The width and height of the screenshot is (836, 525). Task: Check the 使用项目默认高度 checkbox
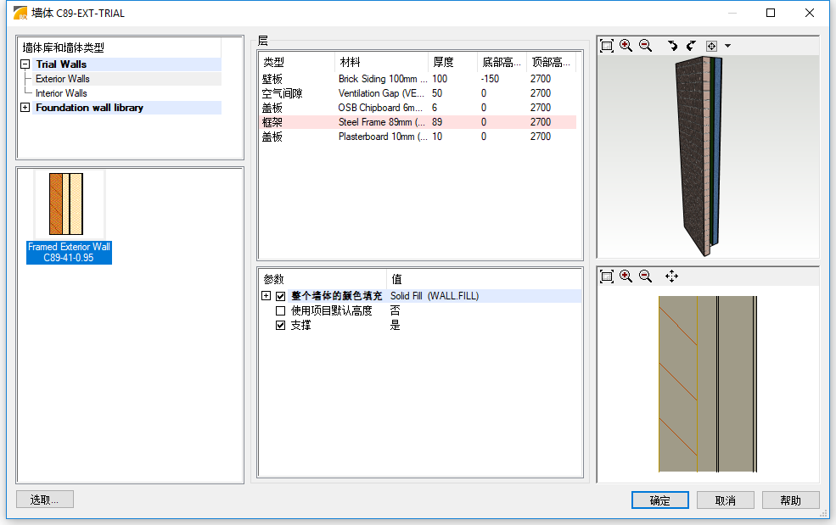(280, 310)
